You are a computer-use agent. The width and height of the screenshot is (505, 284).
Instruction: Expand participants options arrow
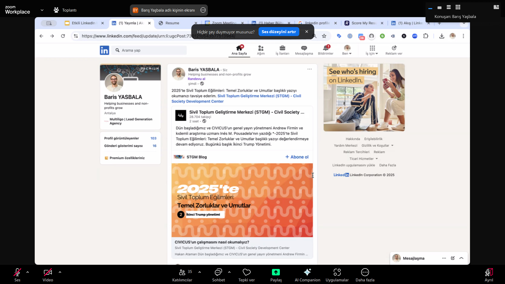click(x=200, y=272)
